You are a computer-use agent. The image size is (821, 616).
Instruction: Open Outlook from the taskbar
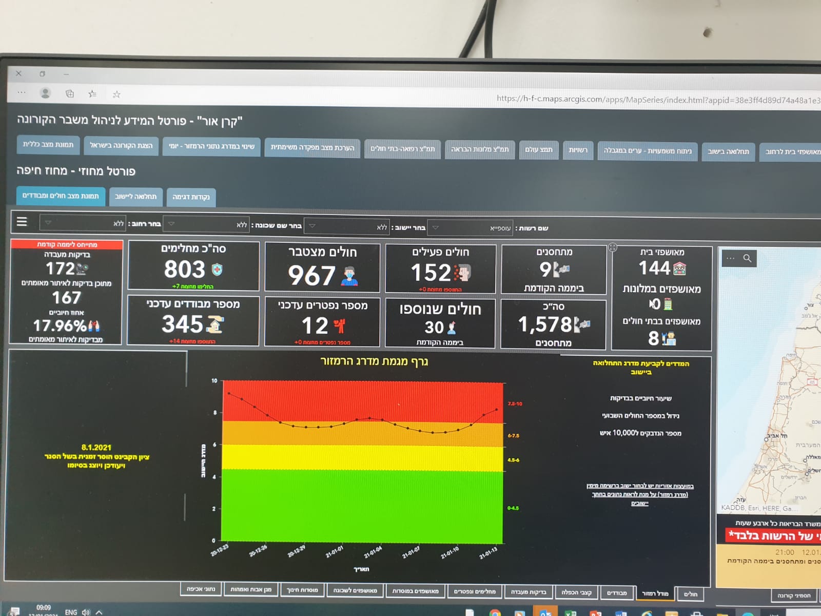click(x=545, y=613)
